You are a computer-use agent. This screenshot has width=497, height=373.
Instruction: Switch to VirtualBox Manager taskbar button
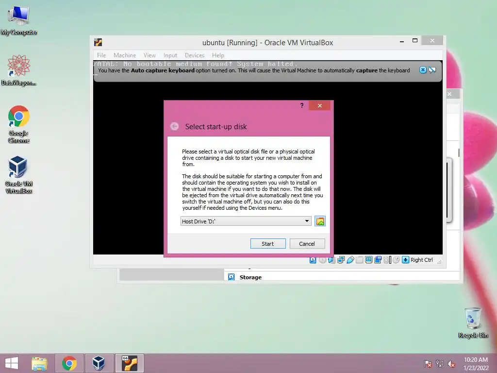click(99, 363)
